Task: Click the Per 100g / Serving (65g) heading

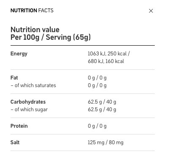Action: (x=51, y=37)
